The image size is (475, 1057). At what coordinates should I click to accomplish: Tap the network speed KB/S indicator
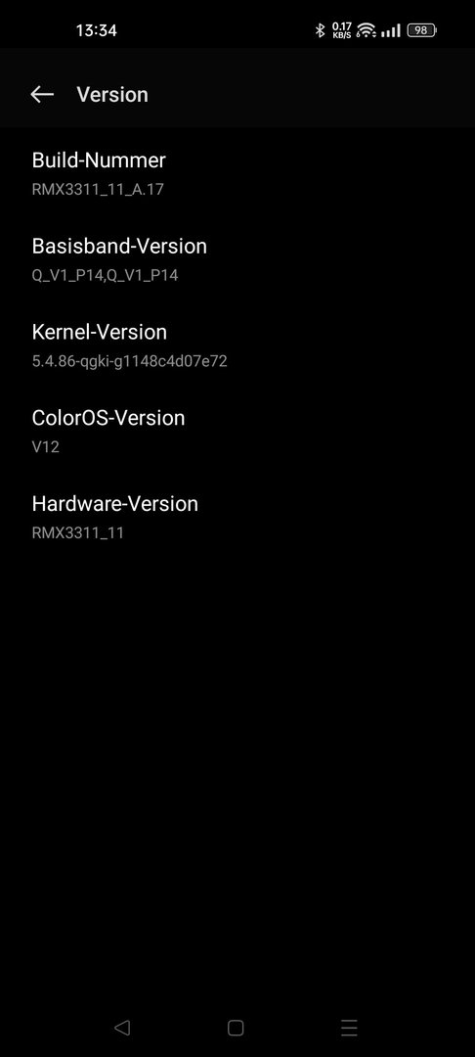pyautogui.click(x=342, y=30)
